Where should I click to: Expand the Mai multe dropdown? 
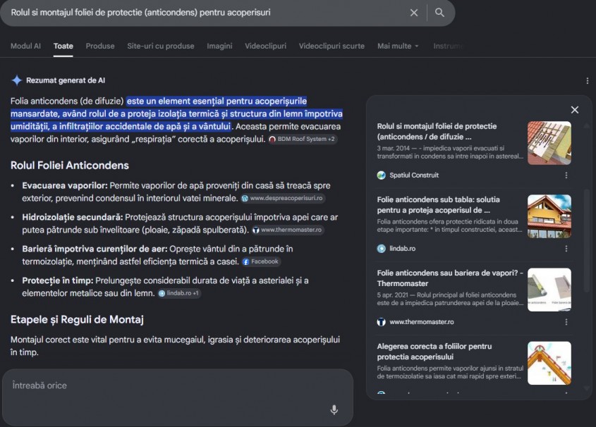pos(398,46)
